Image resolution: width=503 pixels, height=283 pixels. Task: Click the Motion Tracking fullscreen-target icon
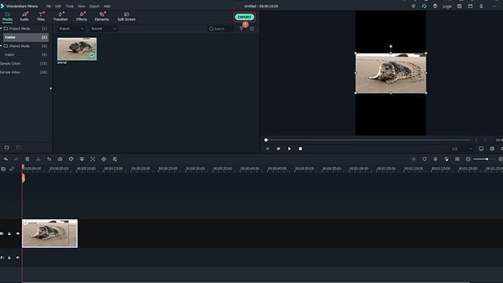(93, 159)
